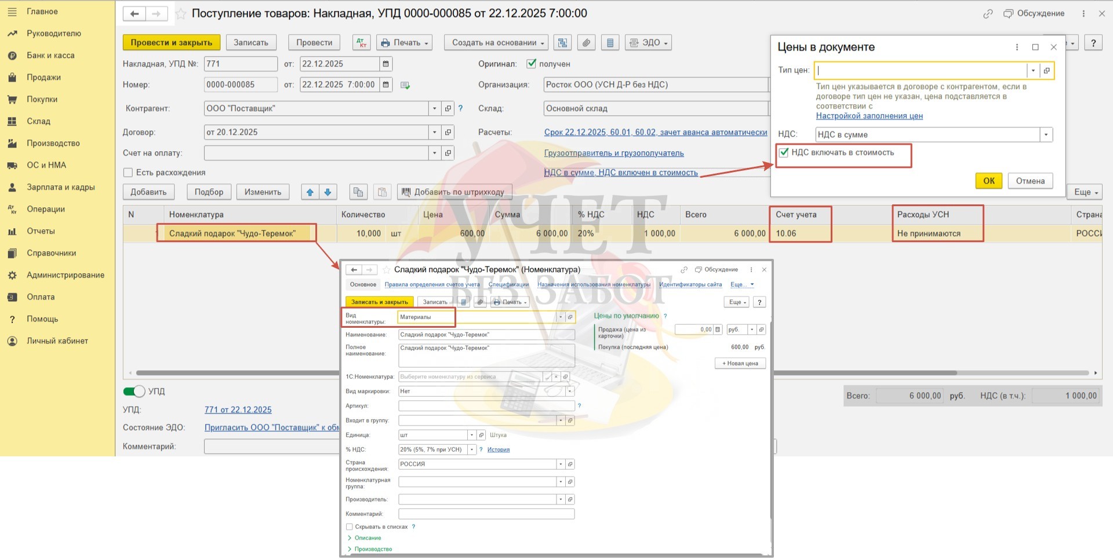Open Банк и касса menu section
Image resolution: width=1113 pixels, height=560 pixels.
[x=50, y=56]
